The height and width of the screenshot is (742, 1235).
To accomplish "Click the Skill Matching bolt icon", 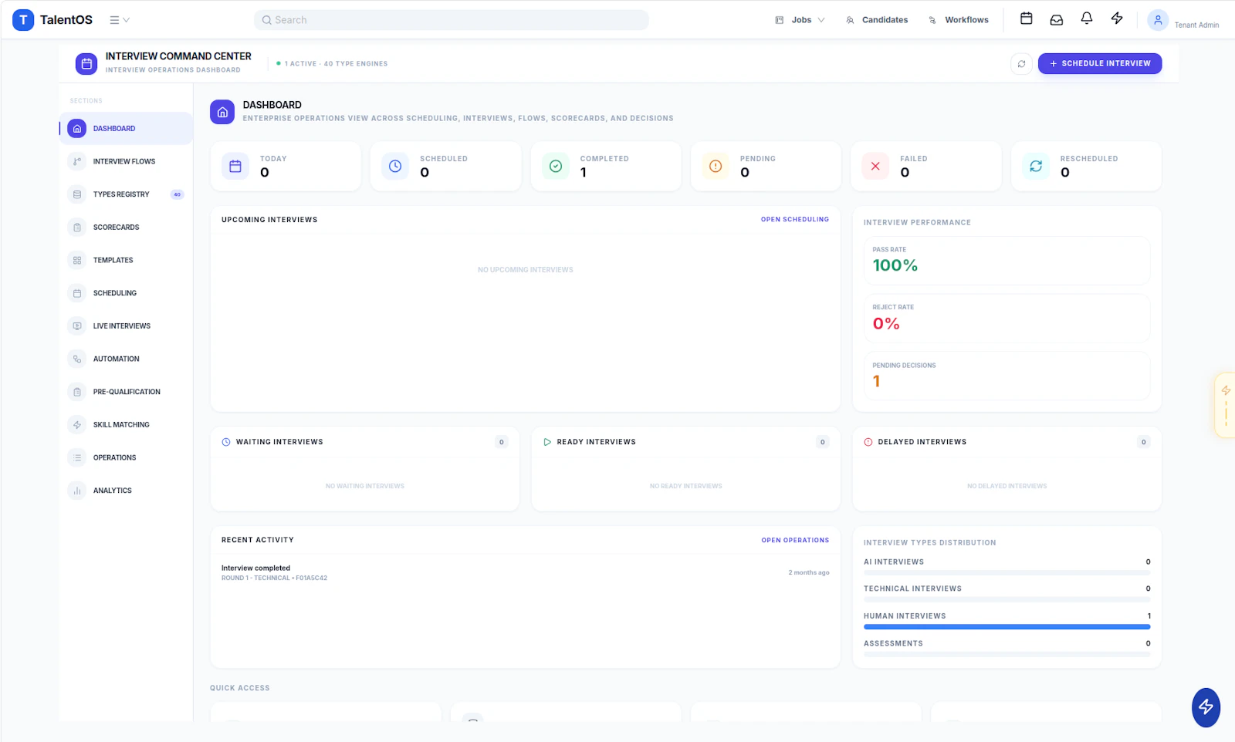I will pos(77,425).
